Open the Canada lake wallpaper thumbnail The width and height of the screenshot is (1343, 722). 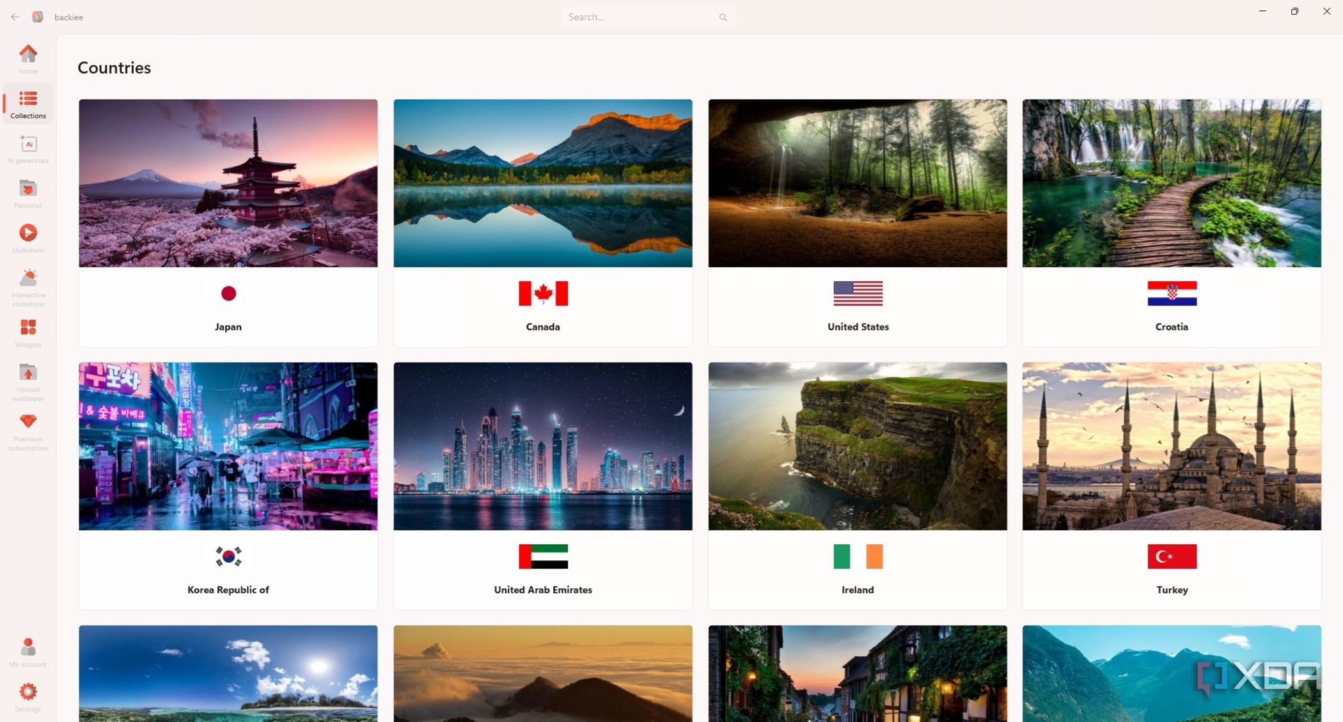tap(543, 183)
